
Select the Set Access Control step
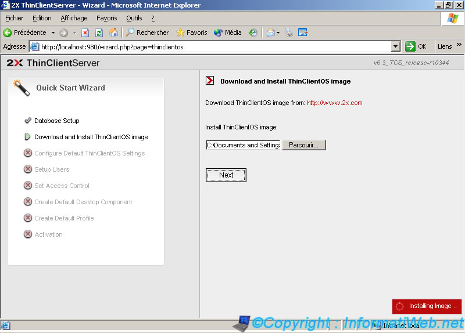[62, 186]
